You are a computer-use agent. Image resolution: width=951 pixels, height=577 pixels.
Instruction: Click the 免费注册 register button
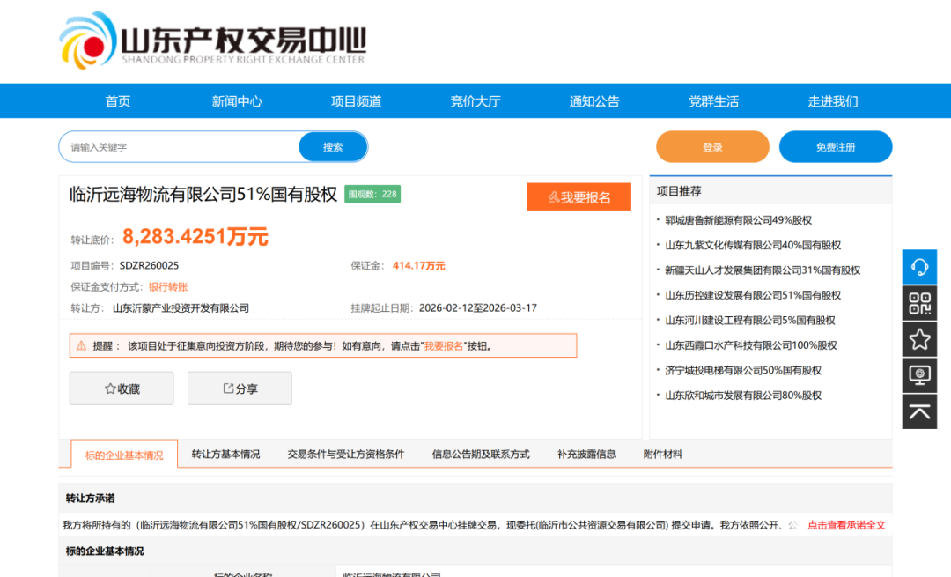click(835, 146)
